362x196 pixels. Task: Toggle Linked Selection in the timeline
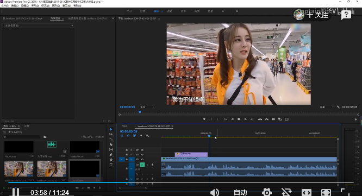coord(134,136)
